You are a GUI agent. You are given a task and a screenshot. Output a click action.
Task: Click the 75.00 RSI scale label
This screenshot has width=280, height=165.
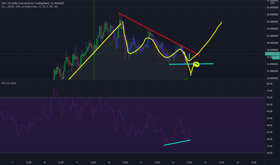269,91
